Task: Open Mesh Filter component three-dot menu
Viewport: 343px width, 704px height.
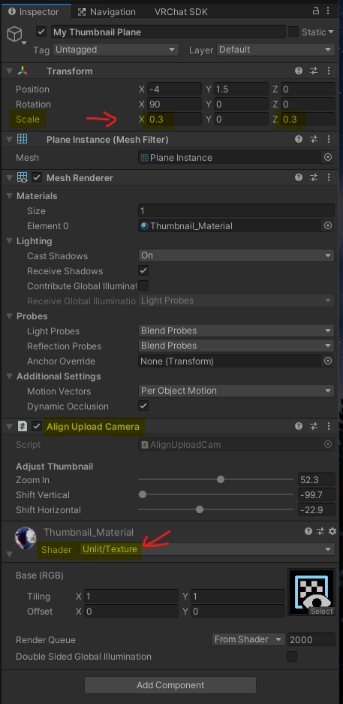Action: pyautogui.click(x=329, y=140)
